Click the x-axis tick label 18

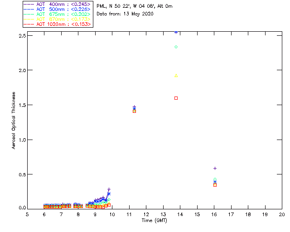pos(248,214)
